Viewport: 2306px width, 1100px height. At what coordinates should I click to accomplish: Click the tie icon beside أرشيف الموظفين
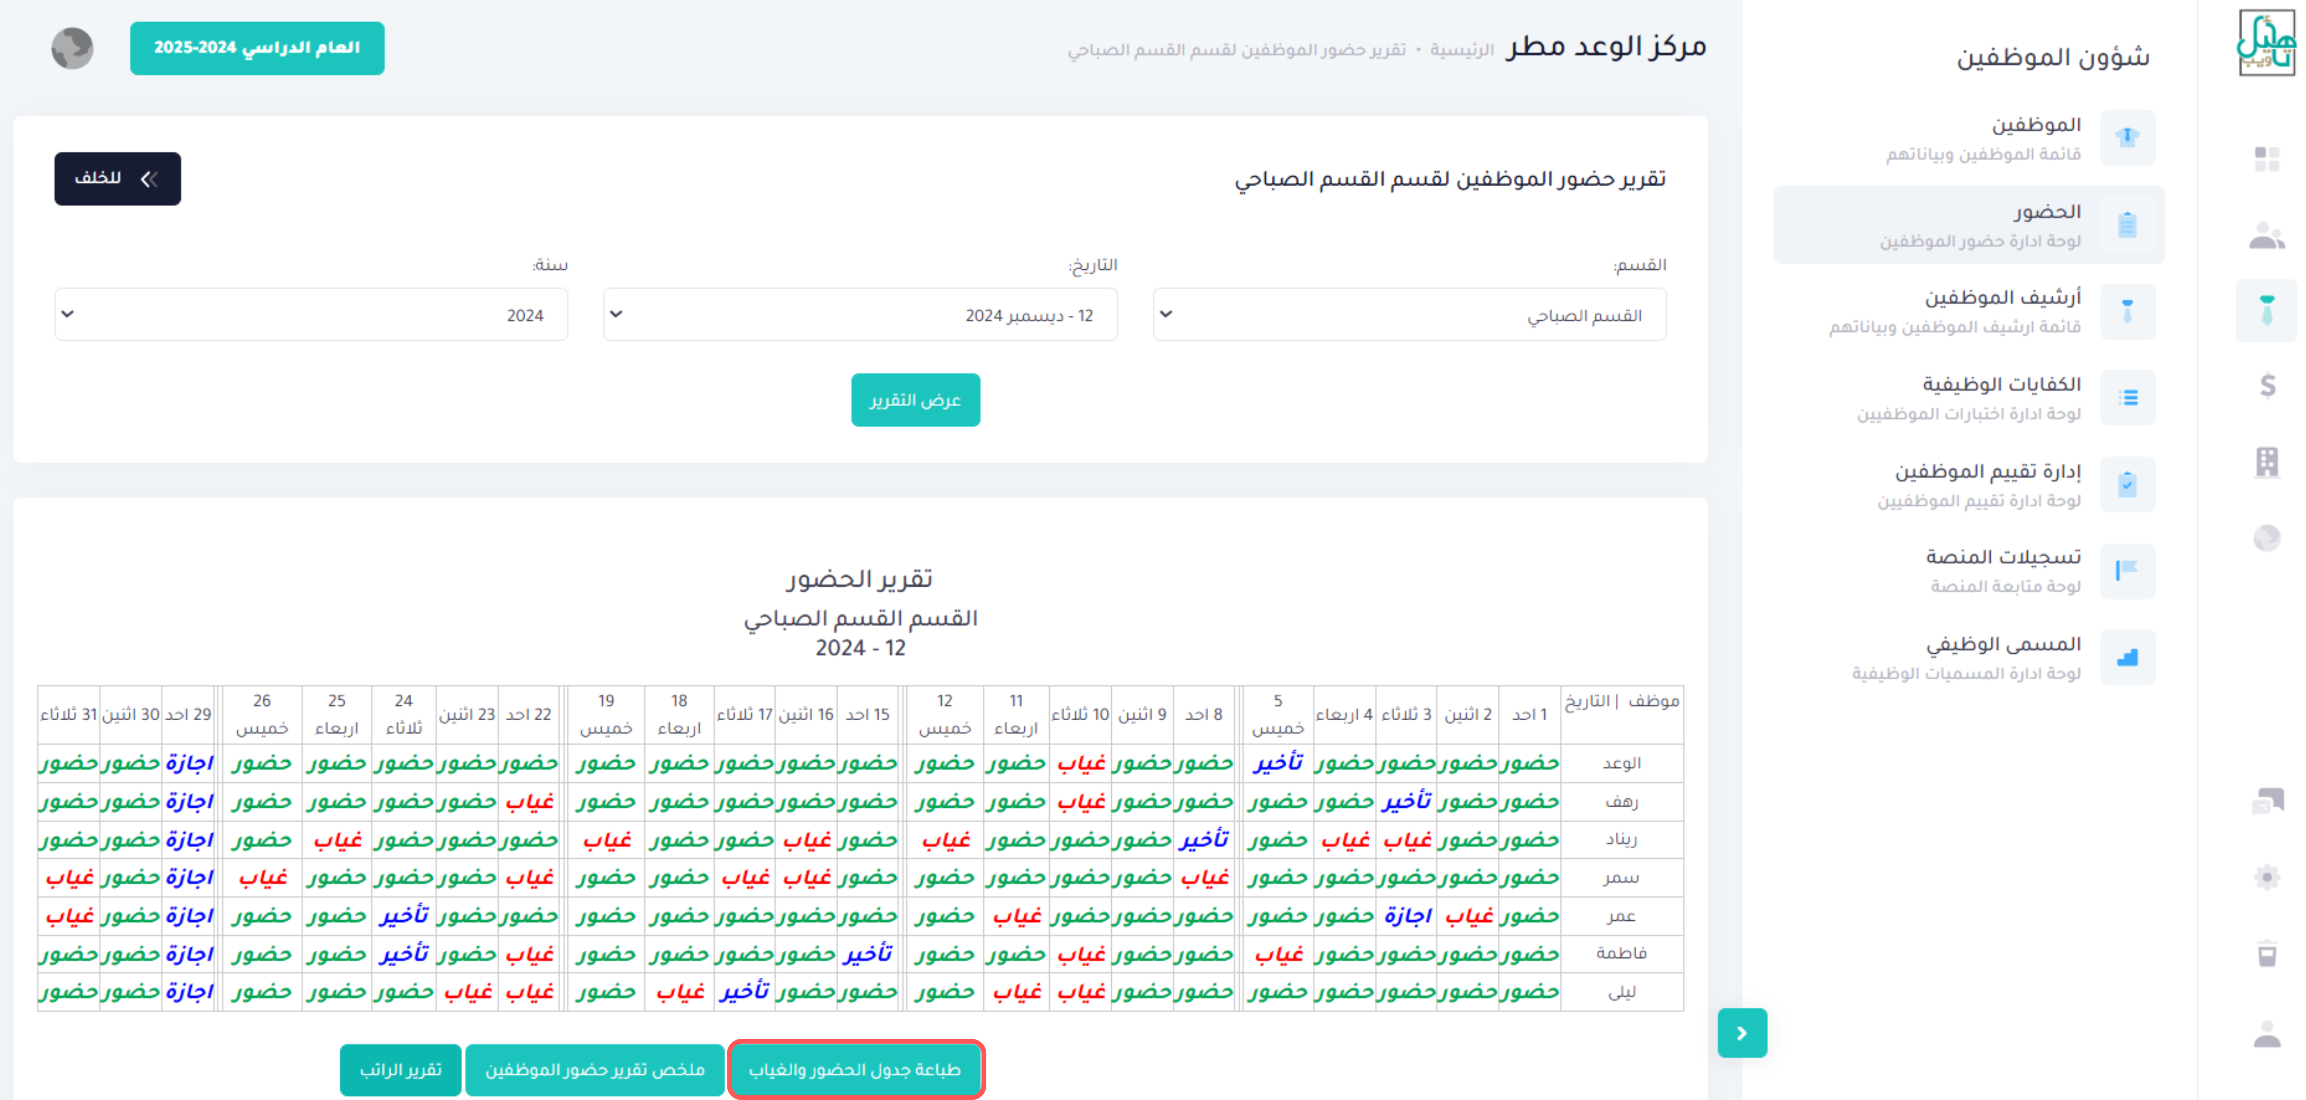pyautogui.click(x=2127, y=311)
